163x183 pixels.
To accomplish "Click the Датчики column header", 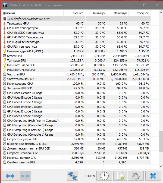I will (9, 13).
